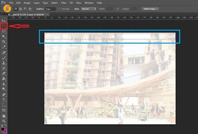The image size is (198, 134).
Task: Select the History Brush tool
Action: coord(4,68)
